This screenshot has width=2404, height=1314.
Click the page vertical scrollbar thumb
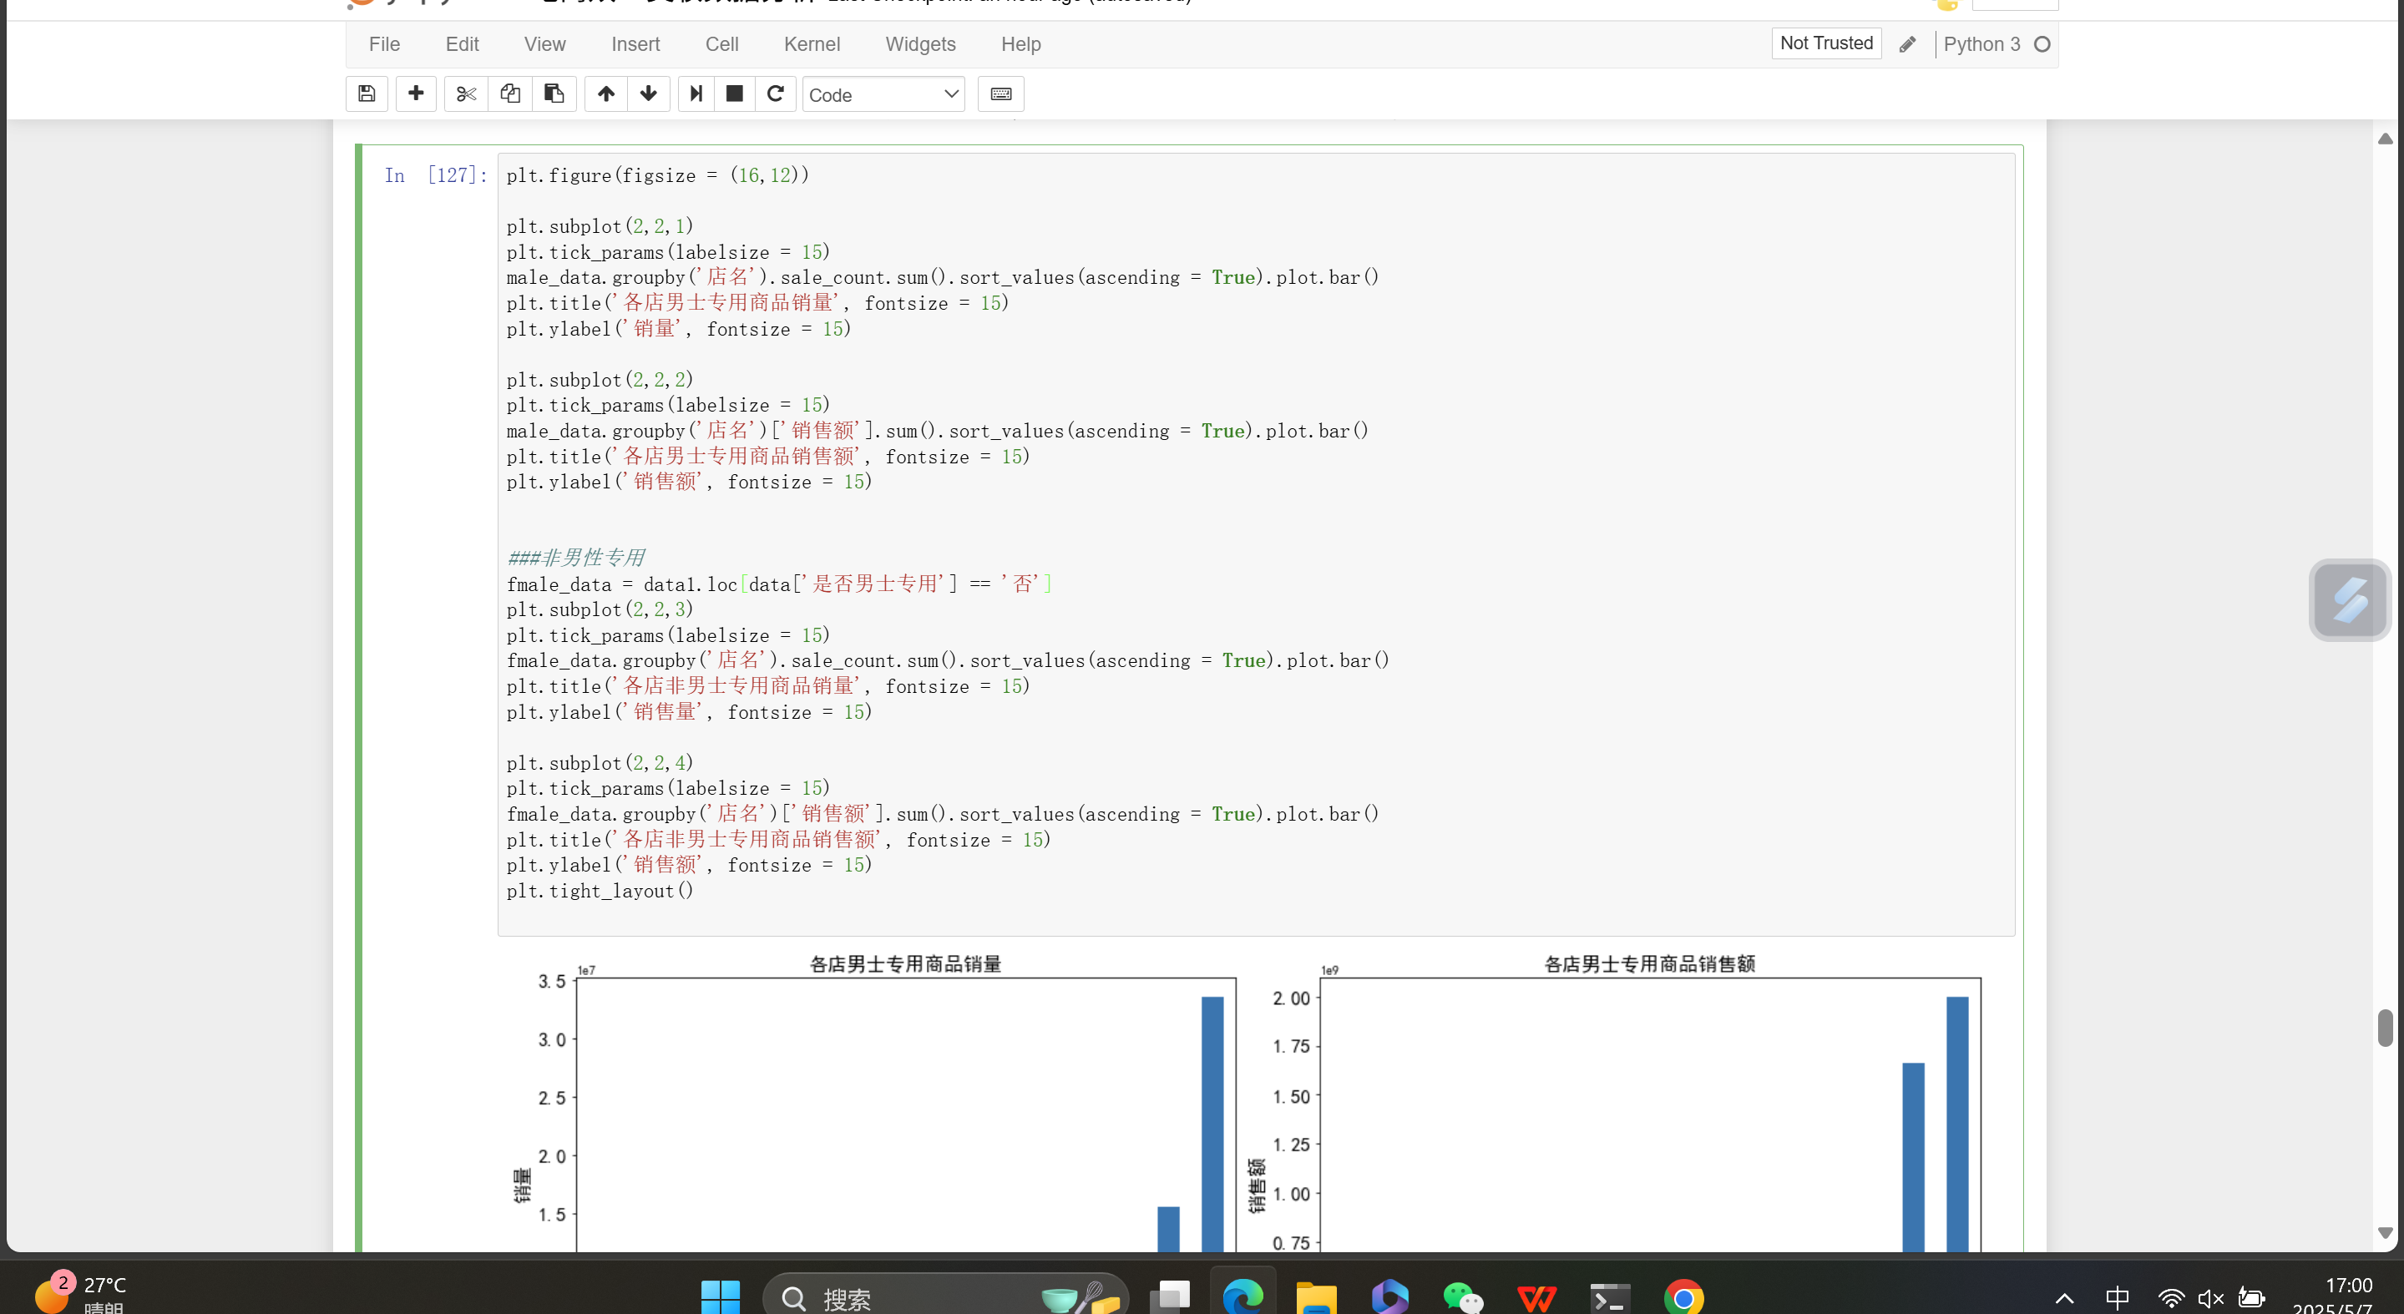click(2385, 1028)
